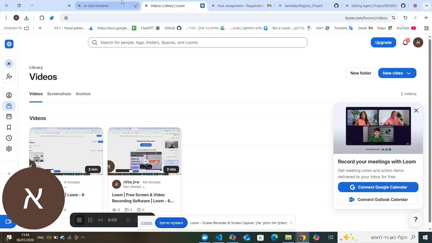
Task: Open the YouTube bookmark
Action: (x=406, y=28)
